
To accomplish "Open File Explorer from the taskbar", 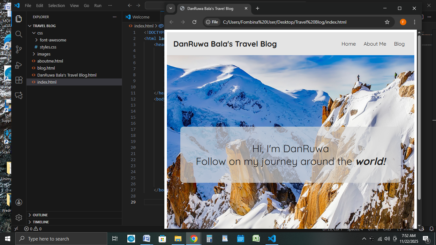I will coord(178,239).
